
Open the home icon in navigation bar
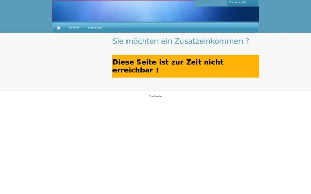click(59, 28)
